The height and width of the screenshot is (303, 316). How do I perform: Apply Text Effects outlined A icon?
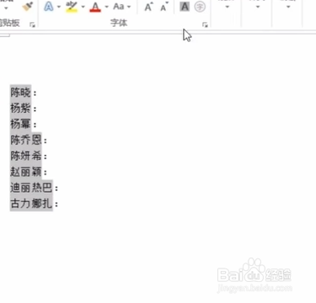point(49,7)
